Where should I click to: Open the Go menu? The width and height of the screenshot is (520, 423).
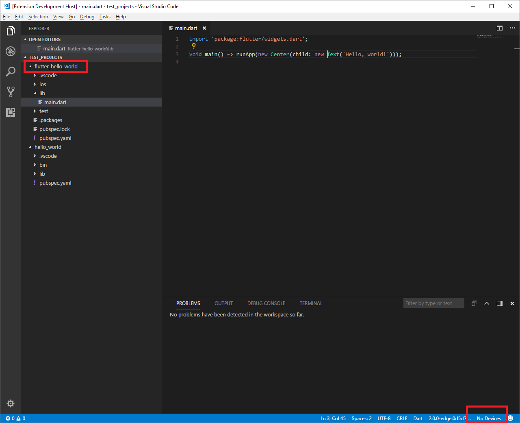72,17
